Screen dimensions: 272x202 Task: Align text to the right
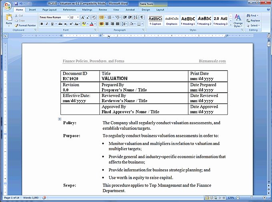click(112, 24)
